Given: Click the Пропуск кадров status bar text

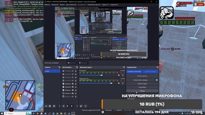Looking at the screenshot, I should [91, 110].
